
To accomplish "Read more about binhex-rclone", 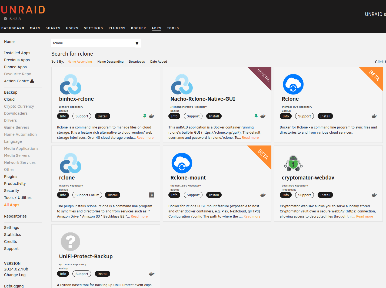I will [x=145, y=138].
